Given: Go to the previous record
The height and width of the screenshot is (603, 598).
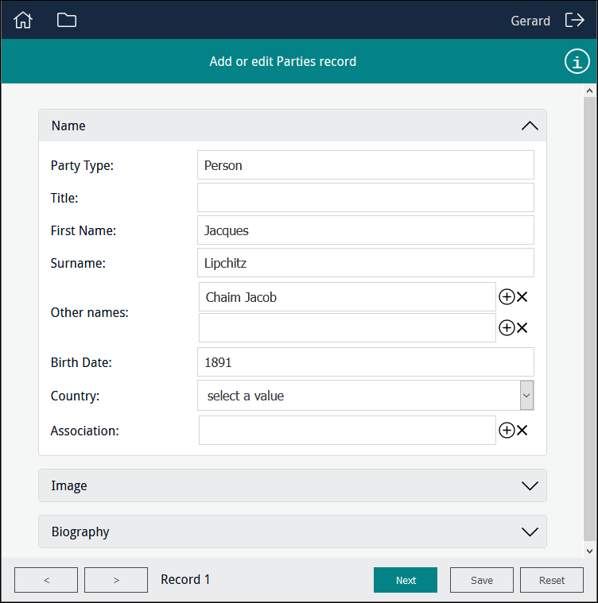Looking at the screenshot, I should point(46,580).
